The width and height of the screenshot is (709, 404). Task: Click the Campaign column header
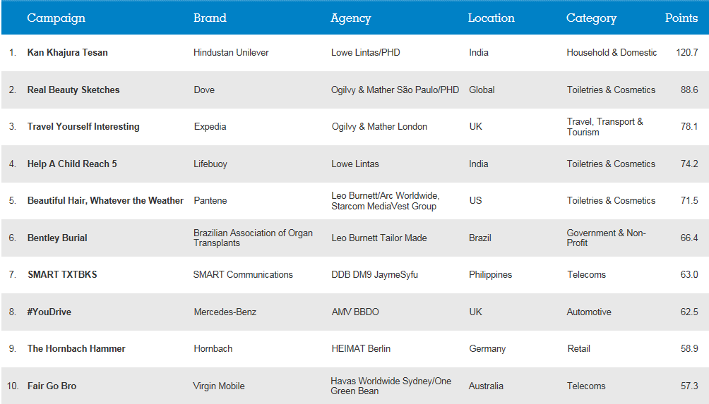point(56,18)
